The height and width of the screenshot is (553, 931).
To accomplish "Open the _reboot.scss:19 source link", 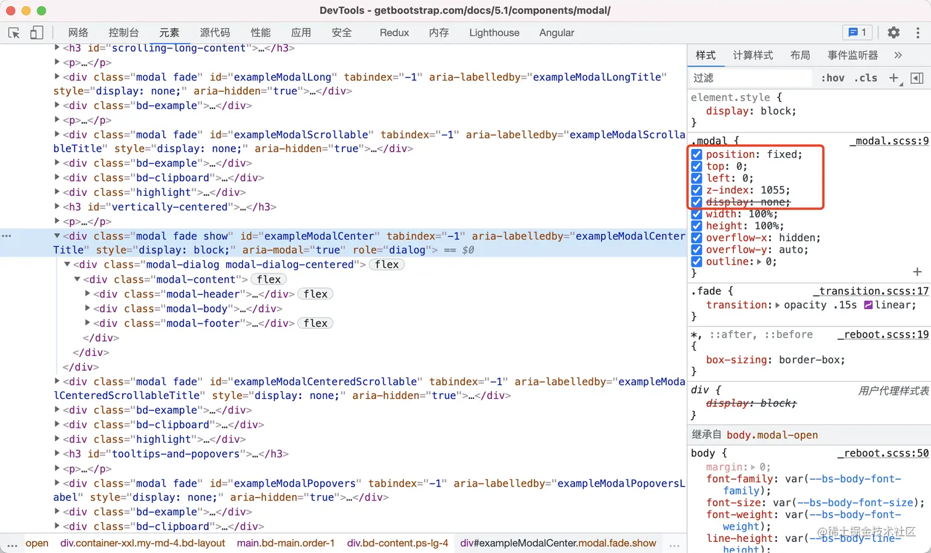I will click(x=883, y=335).
